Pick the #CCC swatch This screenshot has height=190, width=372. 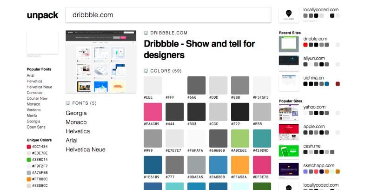tap(218, 112)
